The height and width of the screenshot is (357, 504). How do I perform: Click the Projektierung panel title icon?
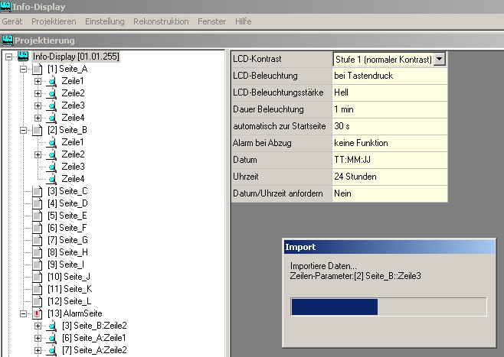(7, 40)
